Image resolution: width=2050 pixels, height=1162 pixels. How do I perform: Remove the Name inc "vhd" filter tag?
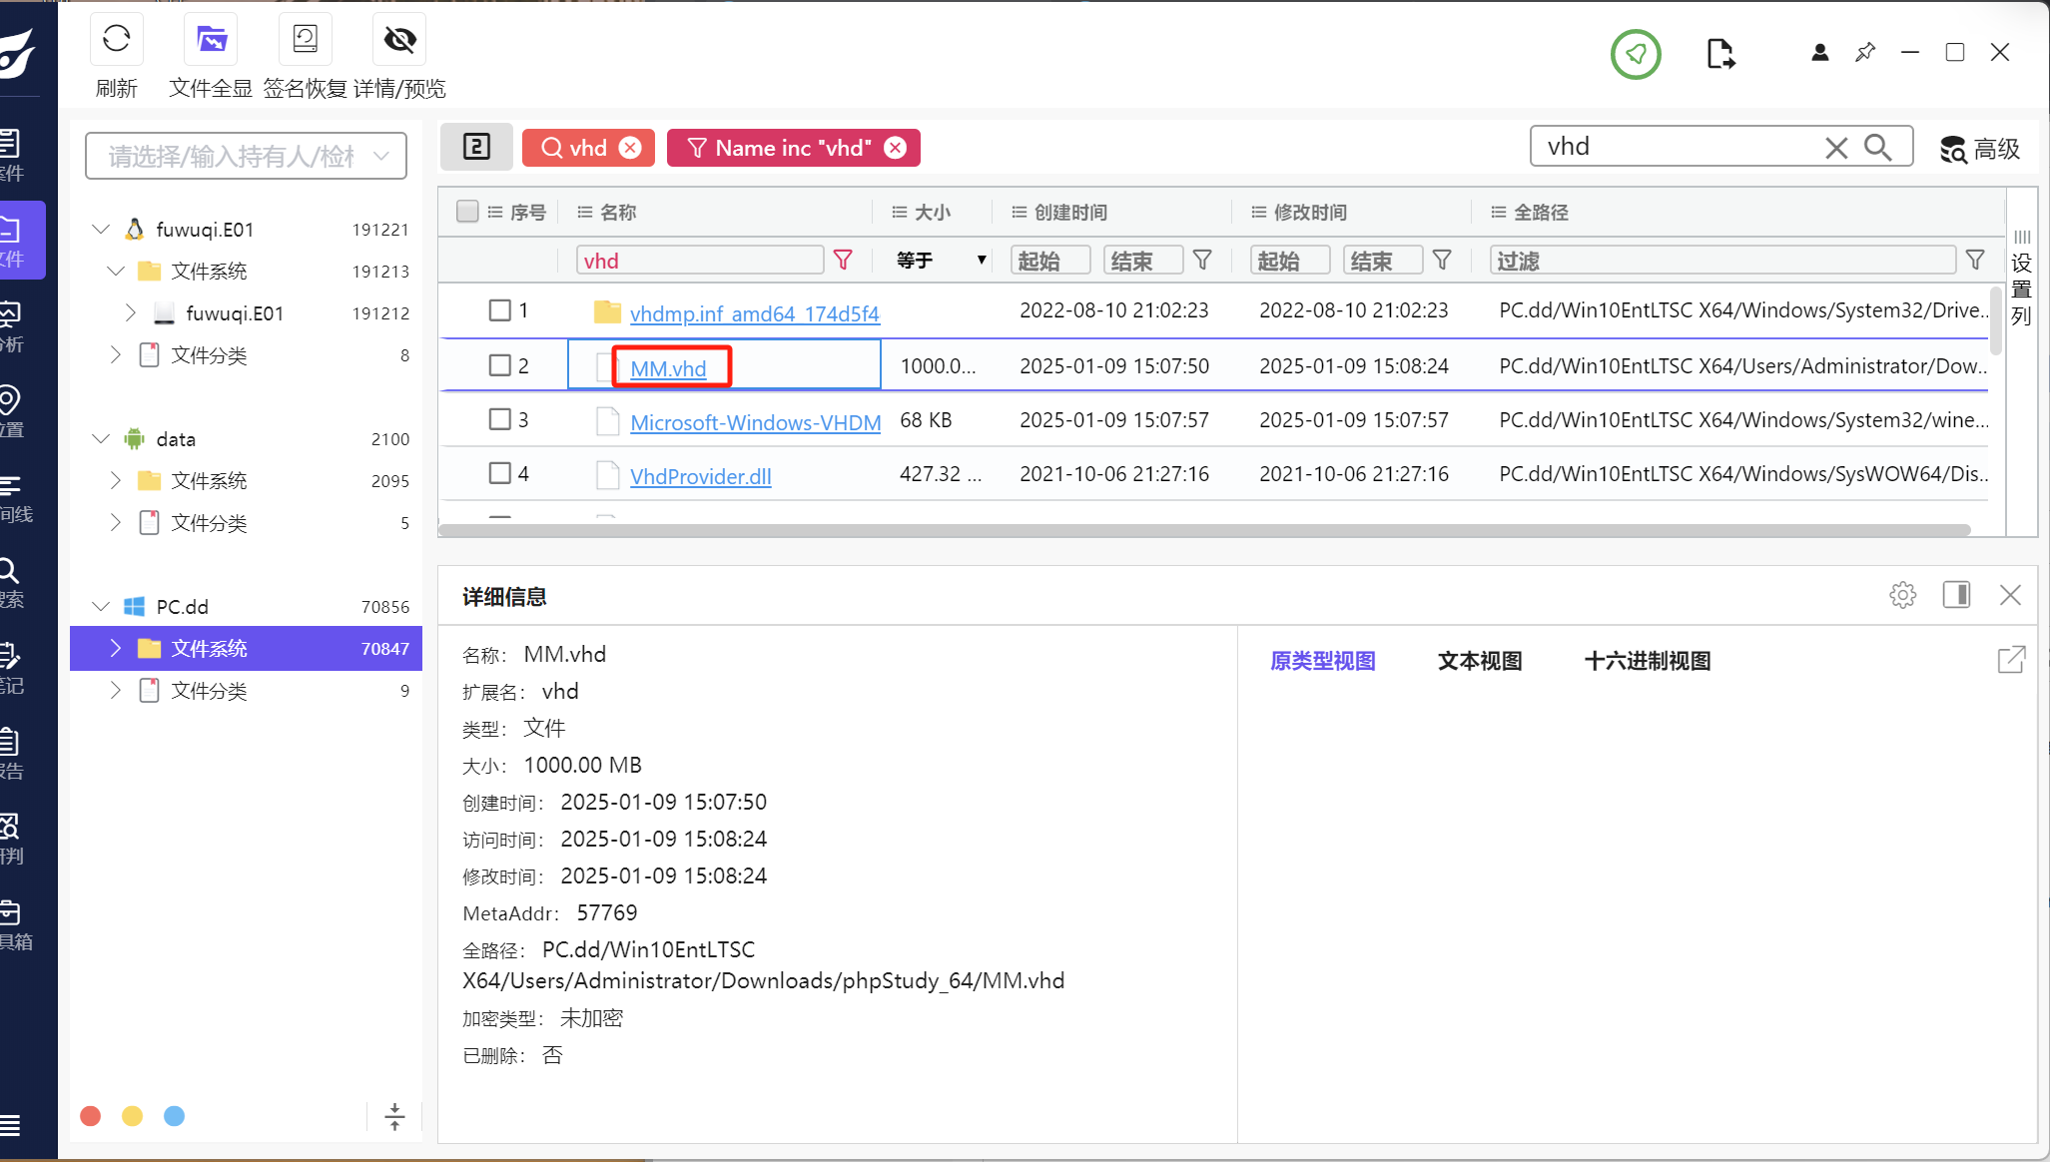tap(896, 148)
